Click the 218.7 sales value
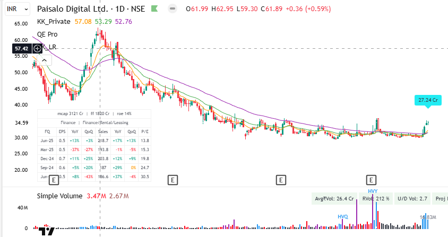Image resolution: width=448 pixels, height=237 pixels. 103,141
